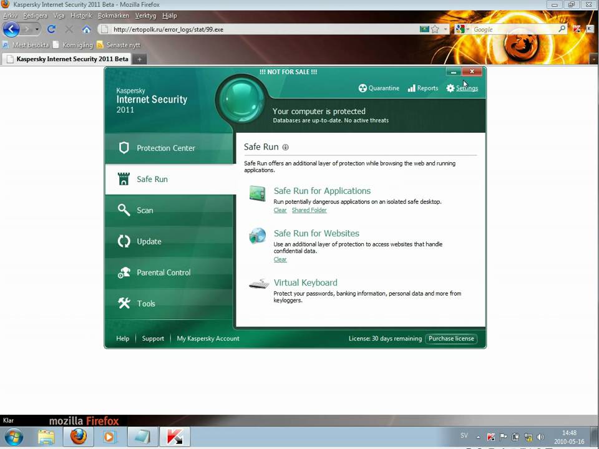Open the Virtual Keyboard

point(306,282)
